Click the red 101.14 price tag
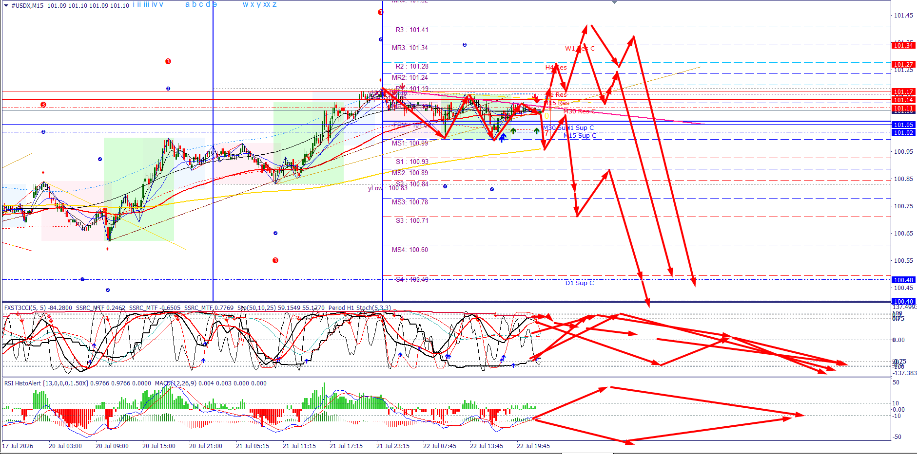Viewport: 917px width, 454px height. pyautogui.click(x=903, y=100)
